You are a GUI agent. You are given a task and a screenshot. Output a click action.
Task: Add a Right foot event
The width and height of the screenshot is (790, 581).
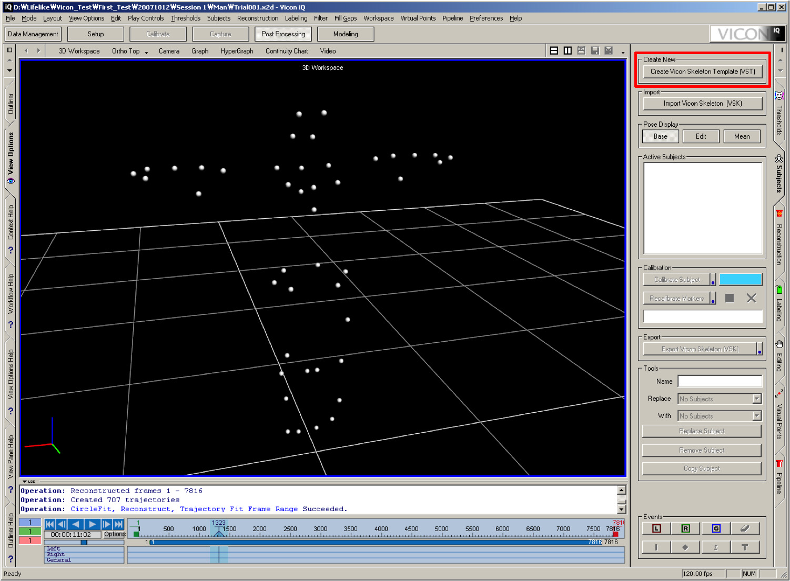tap(685, 528)
